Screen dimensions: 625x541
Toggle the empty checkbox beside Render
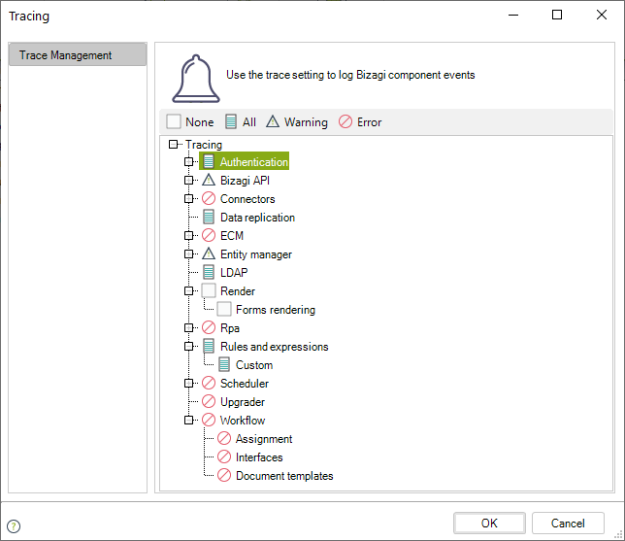(209, 290)
